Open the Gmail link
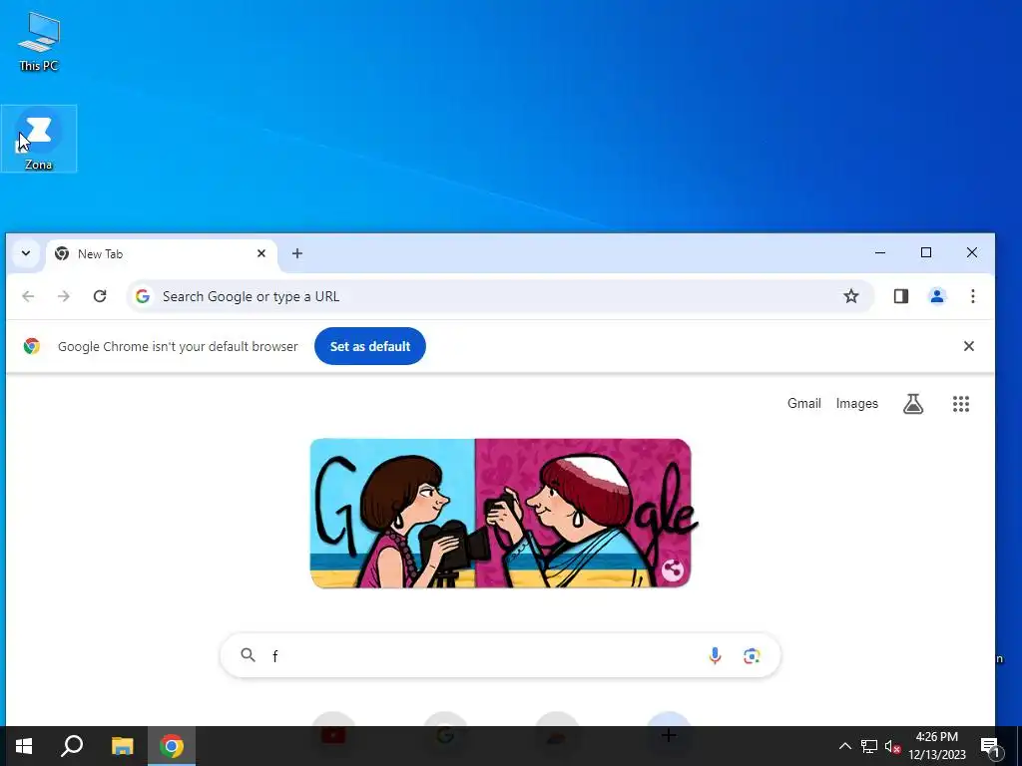The height and width of the screenshot is (766, 1022). coord(803,404)
